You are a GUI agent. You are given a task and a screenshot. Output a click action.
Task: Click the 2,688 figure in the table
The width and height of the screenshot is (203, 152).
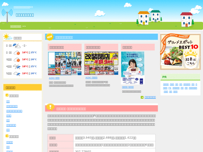(x=107, y=138)
